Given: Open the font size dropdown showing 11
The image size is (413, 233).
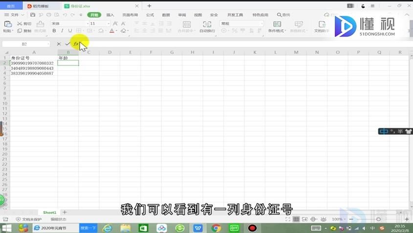Looking at the screenshot, I should [x=108, y=24].
